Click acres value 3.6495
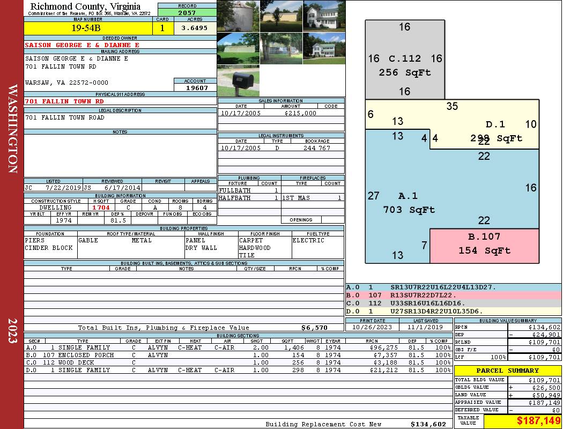The image size is (563, 429). [194, 28]
